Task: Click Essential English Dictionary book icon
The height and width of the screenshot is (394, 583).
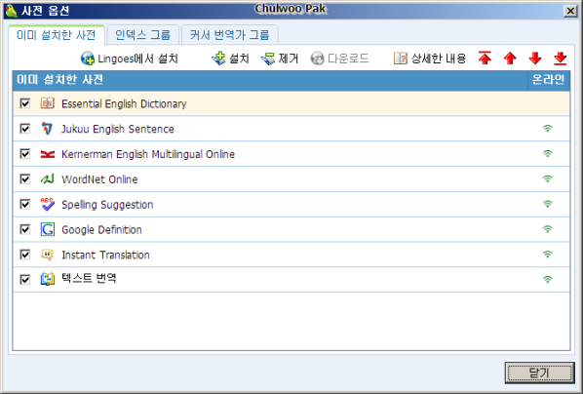Action: [x=47, y=103]
